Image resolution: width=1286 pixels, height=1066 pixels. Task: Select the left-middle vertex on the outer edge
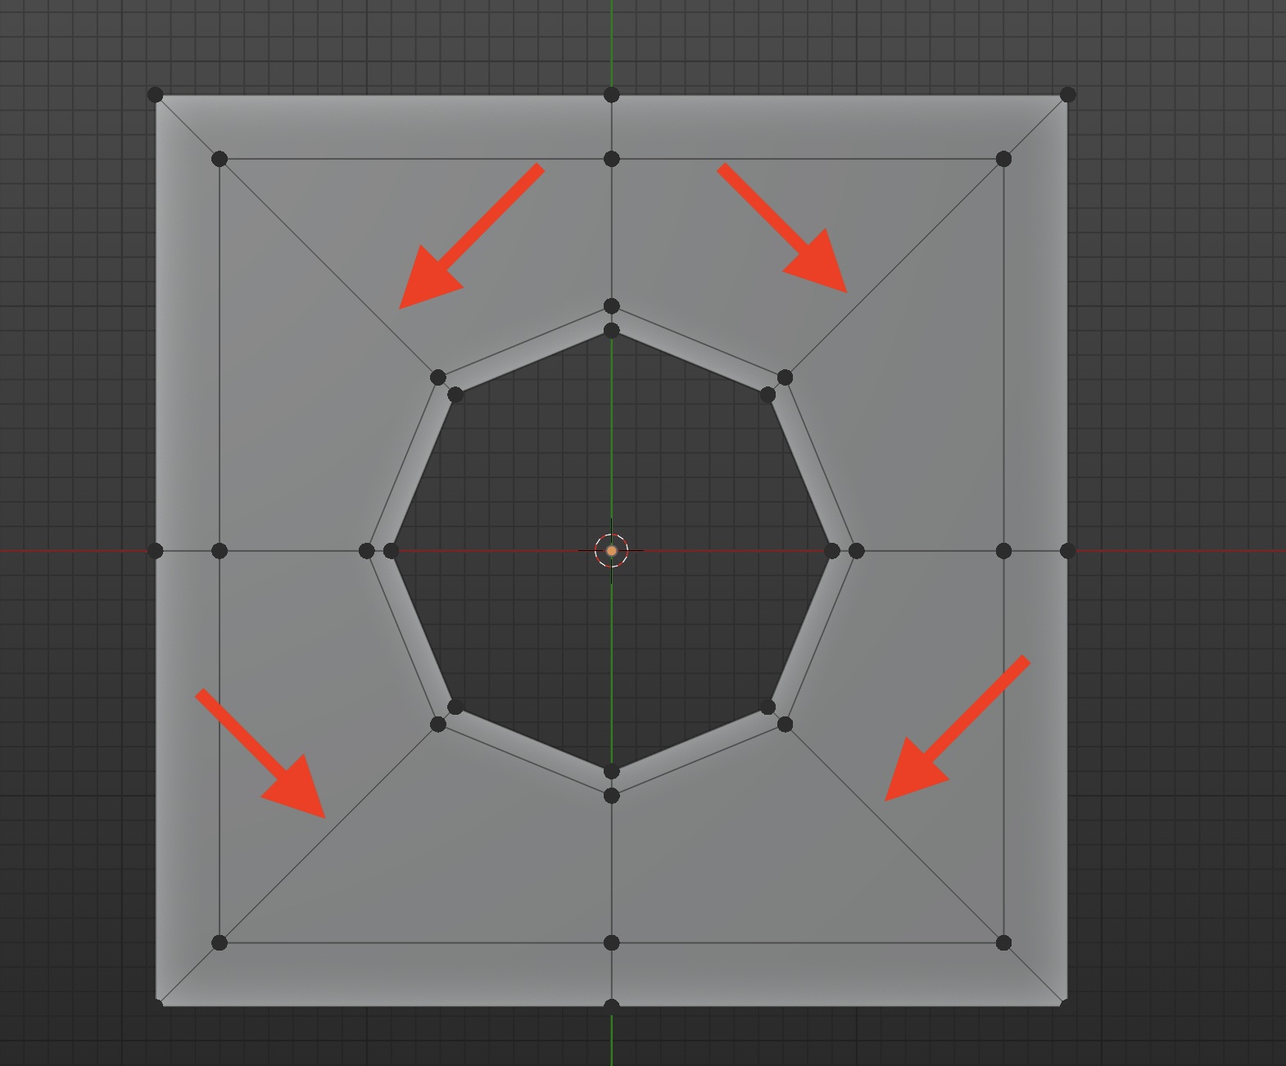tap(156, 551)
